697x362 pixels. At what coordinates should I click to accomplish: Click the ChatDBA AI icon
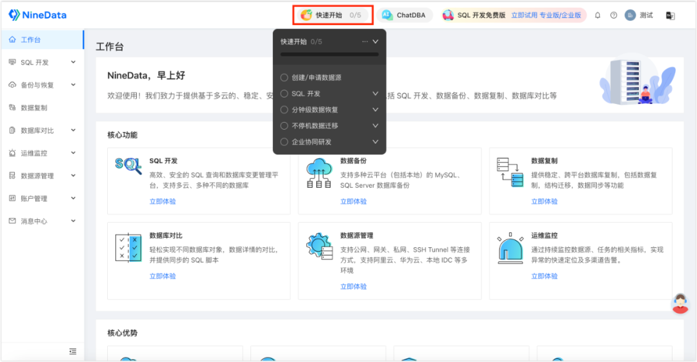tap(387, 15)
